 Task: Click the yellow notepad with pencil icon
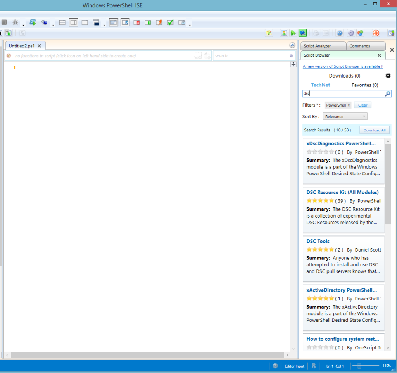[269, 33]
